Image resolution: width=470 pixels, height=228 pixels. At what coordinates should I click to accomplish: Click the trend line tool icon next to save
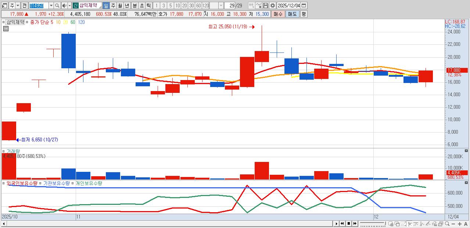point(258,6)
